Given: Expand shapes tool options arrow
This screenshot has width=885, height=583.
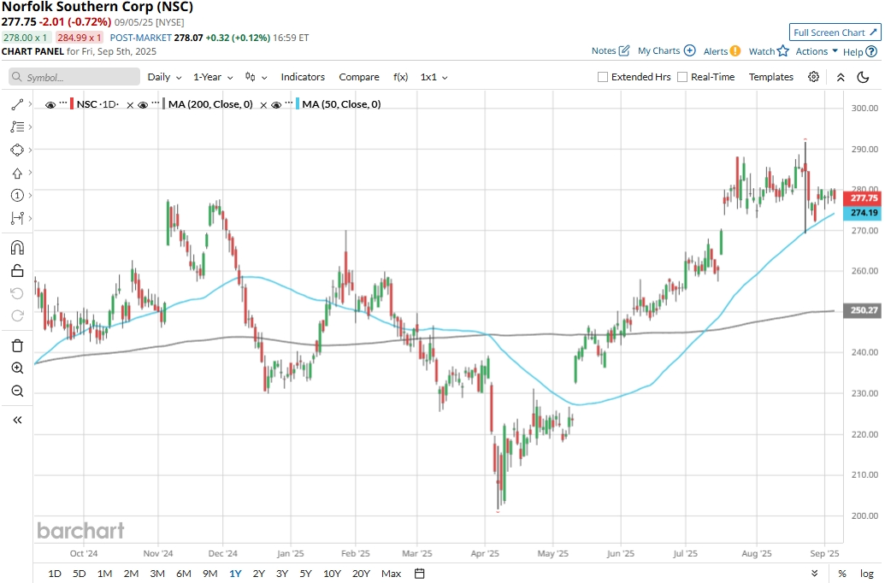Looking at the screenshot, I should pos(30,150).
